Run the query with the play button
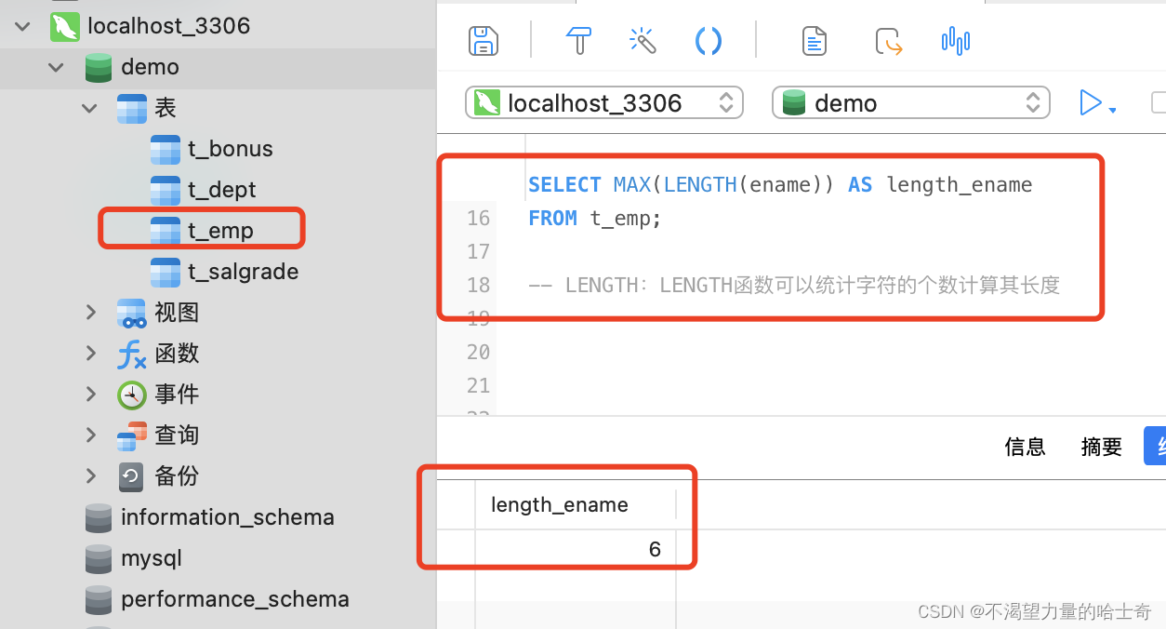Image resolution: width=1166 pixels, height=629 pixels. [1089, 102]
